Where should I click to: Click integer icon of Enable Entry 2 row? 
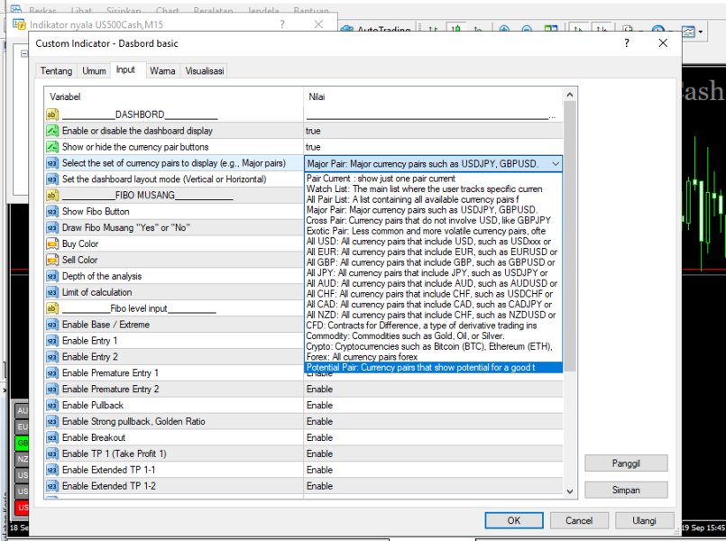52,357
